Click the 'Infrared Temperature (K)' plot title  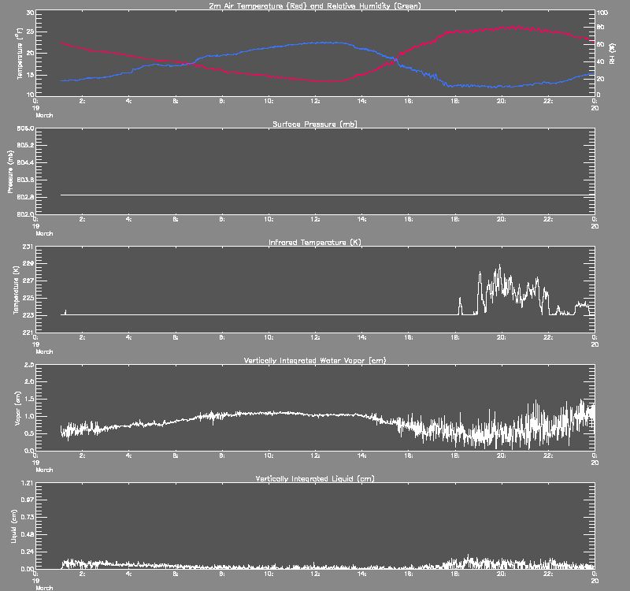pos(315,242)
